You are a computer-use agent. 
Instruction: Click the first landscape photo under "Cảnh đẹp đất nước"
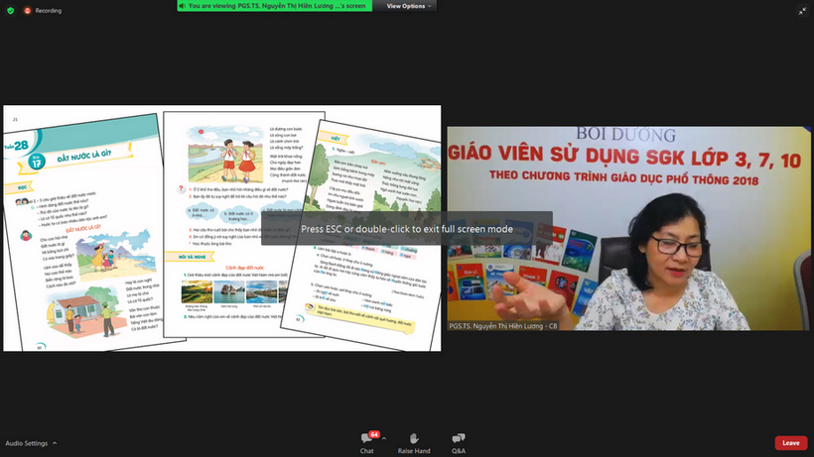[x=196, y=290]
